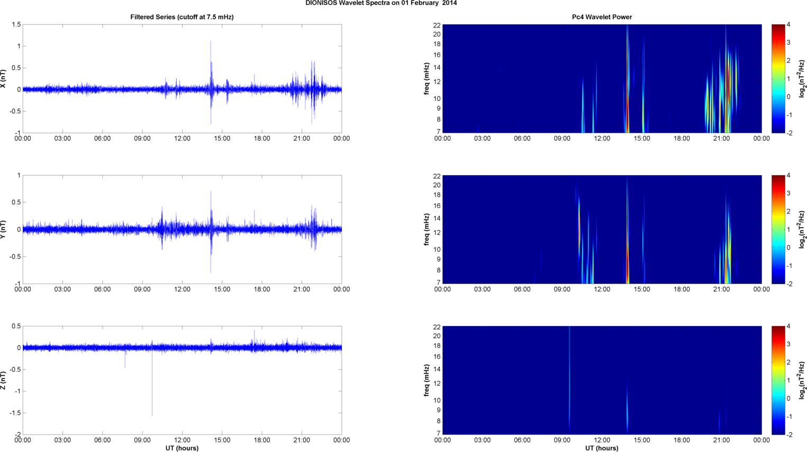Select the Pc4 Wavelet Power heading
The width and height of the screenshot is (807, 452).
[x=602, y=17]
